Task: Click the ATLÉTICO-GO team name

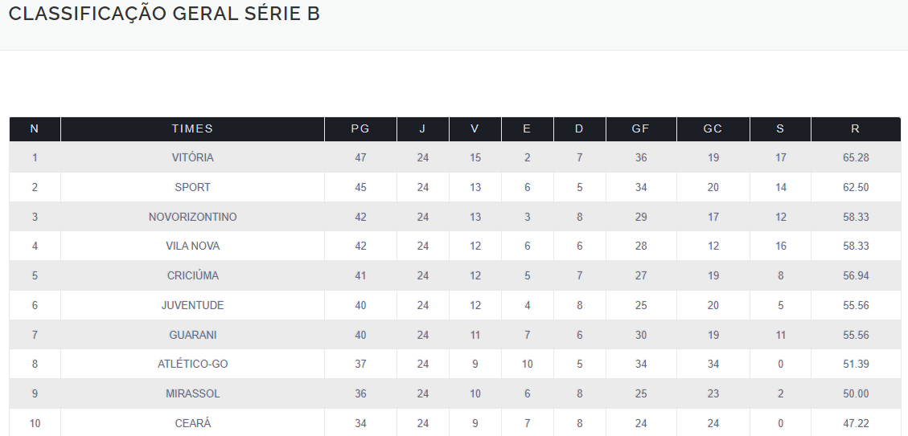Action: [x=192, y=364]
